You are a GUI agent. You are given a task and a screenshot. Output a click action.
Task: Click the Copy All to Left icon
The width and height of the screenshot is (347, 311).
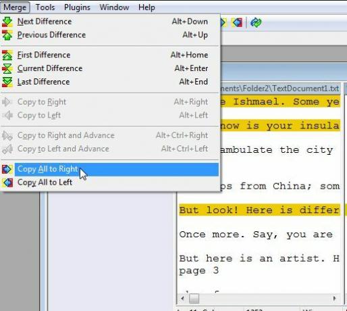coord(7,183)
